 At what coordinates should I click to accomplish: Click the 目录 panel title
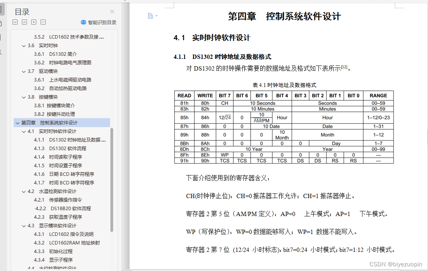(x=22, y=12)
